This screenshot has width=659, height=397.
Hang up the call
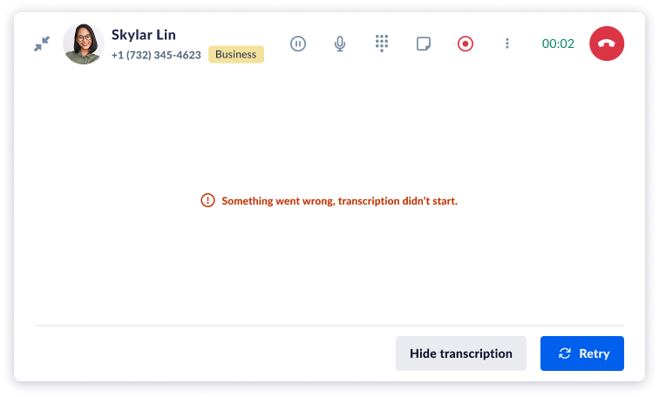pos(607,44)
